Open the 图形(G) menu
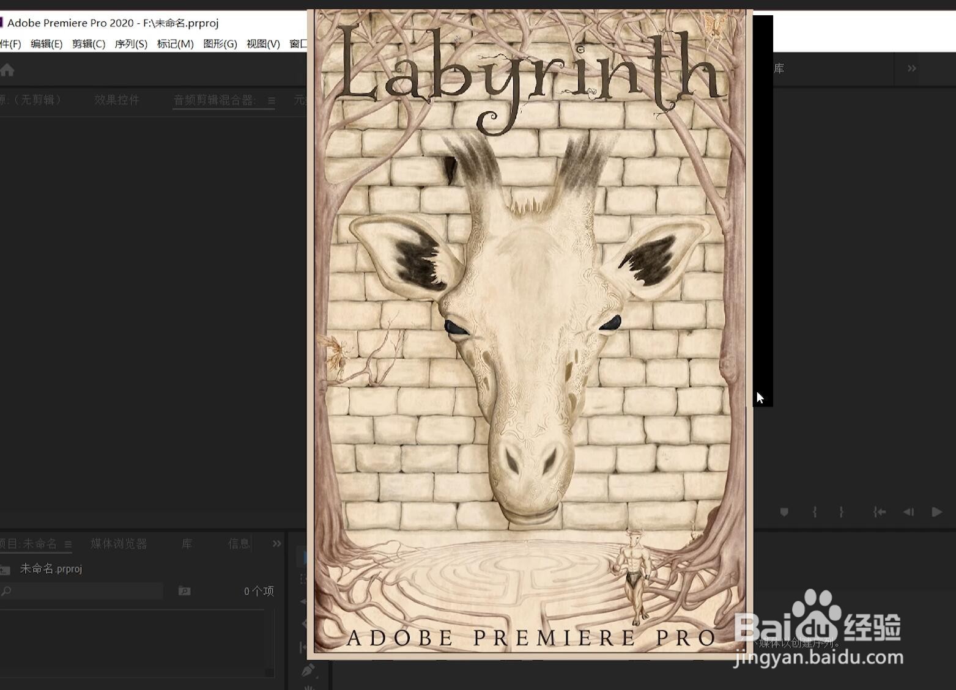956x690 pixels. point(220,43)
